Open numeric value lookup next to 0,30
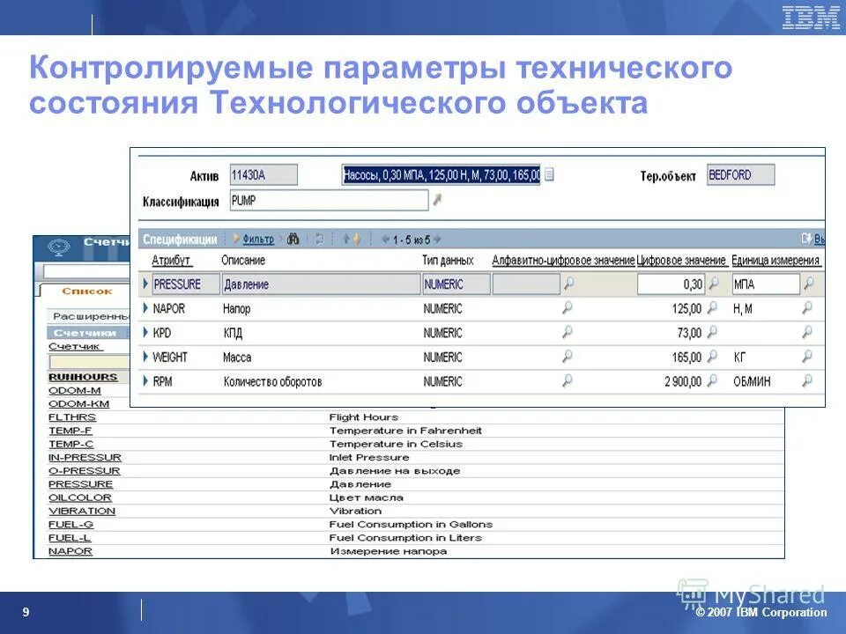The width and height of the screenshot is (846, 634). [713, 284]
